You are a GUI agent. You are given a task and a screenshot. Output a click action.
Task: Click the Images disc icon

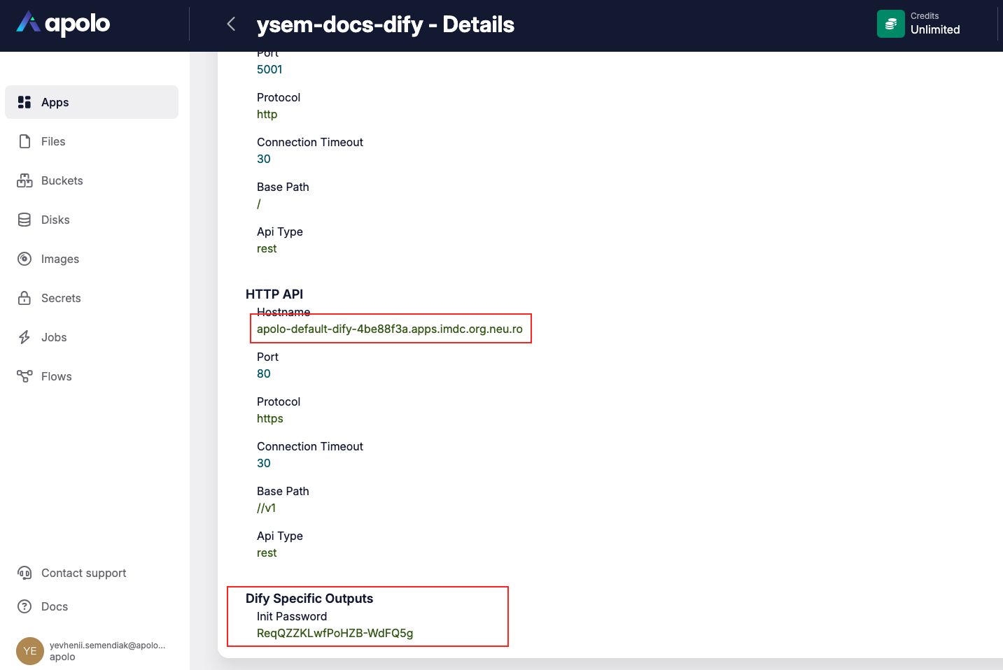pyautogui.click(x=24, y=259)
